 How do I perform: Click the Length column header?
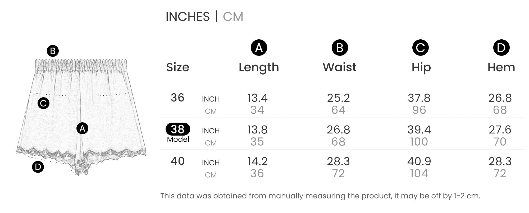259,67
